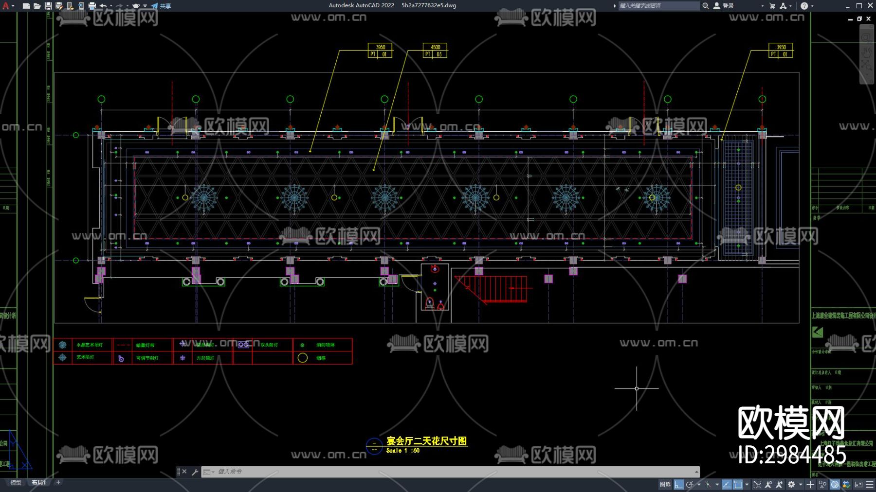Open the Help question mark icon

(x=804, y=6)
